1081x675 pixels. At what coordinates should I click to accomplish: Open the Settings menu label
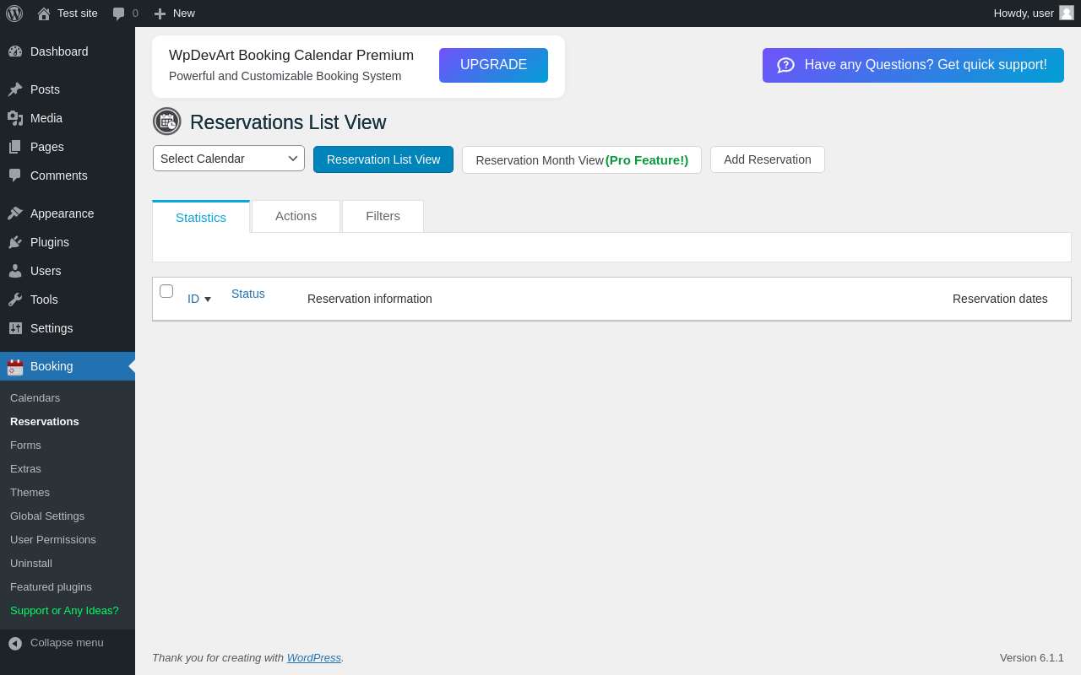coord(52,328)
